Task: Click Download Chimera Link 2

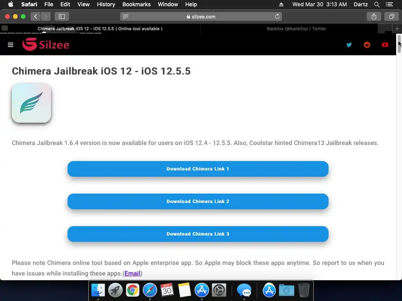Action: coord(198,201)
